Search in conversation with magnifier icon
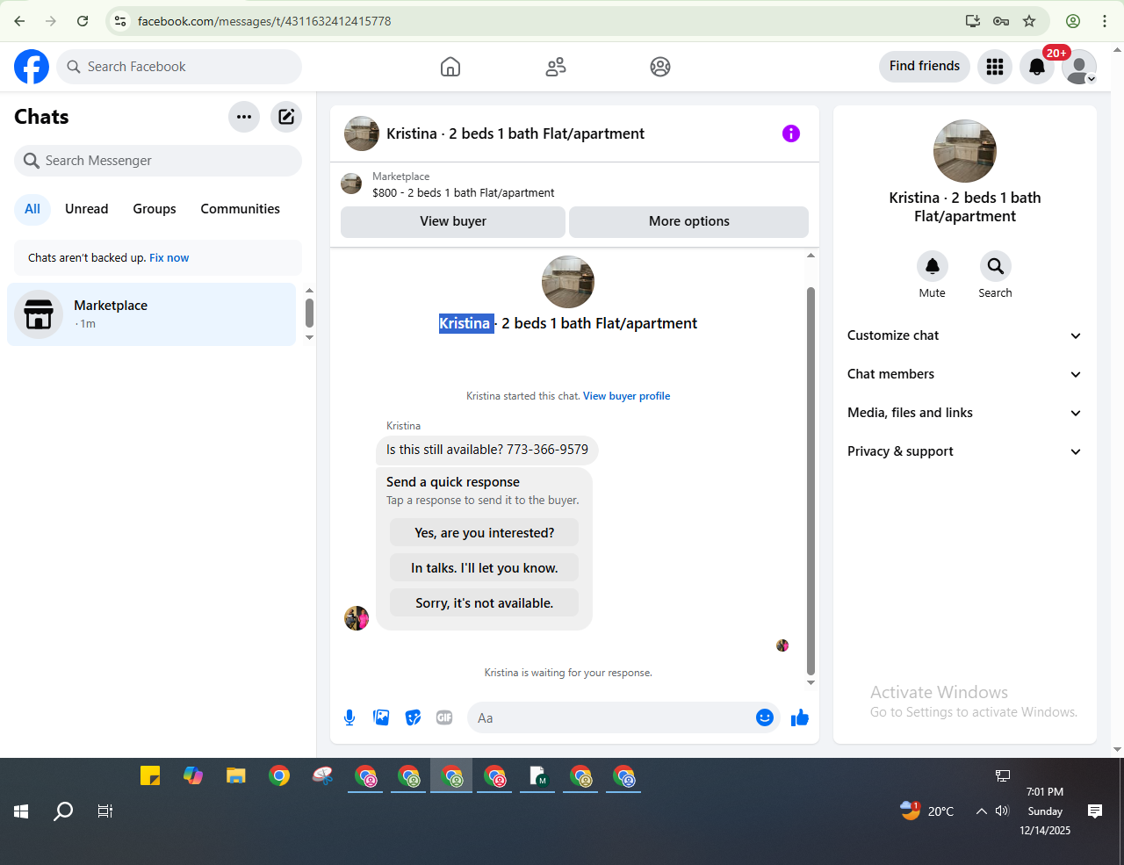 [996, 266]
